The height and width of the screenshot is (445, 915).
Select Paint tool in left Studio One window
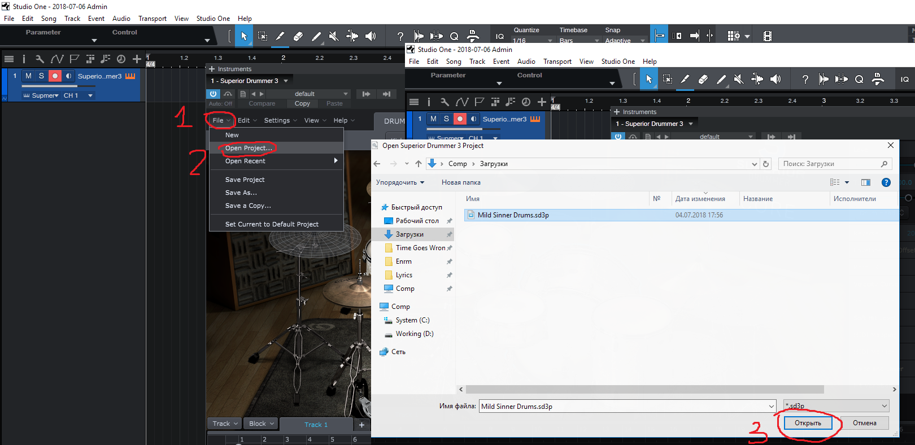coord(316,36)
